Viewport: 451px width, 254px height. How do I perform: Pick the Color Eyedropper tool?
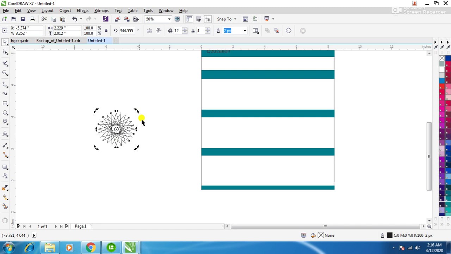pyautogui.click(x=5, y=188)
